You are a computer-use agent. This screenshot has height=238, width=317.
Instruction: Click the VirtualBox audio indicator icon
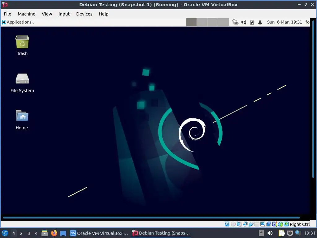(239, 224)
